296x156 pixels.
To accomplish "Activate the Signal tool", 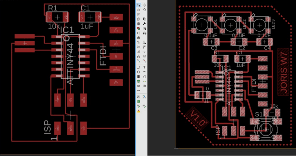I will (x=144, y=81).
